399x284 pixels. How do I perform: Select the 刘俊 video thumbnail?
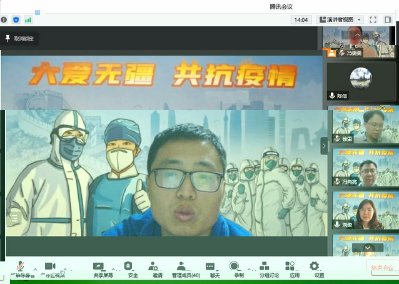pyautogui.click(x=365, y=210)
